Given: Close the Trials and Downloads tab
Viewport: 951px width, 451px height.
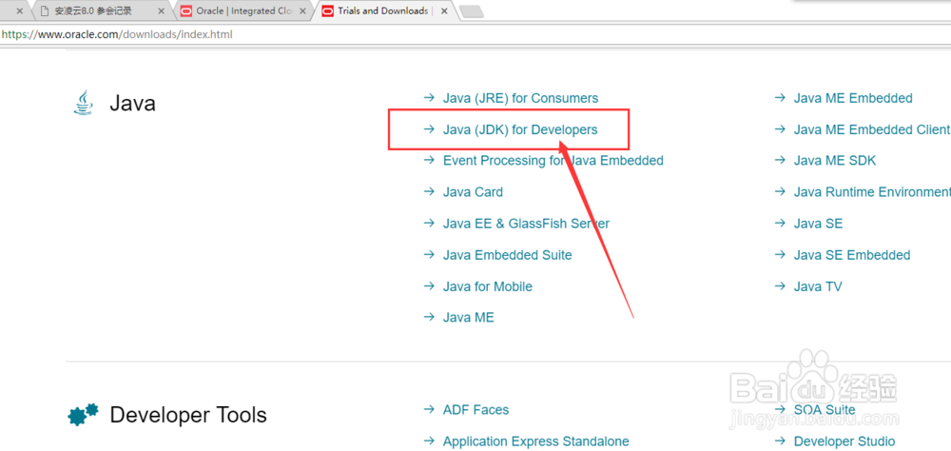Looking at the screenshot, I should pyautogui.click(x=444, y=10).
